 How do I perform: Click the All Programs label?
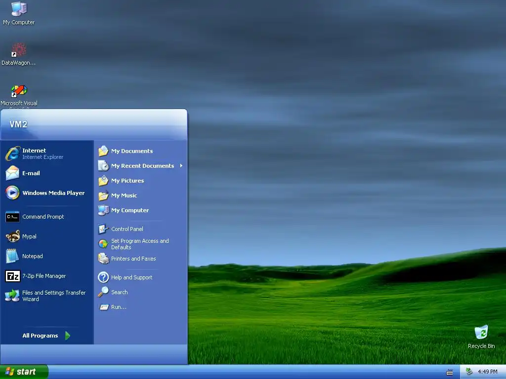coord(41,336)
